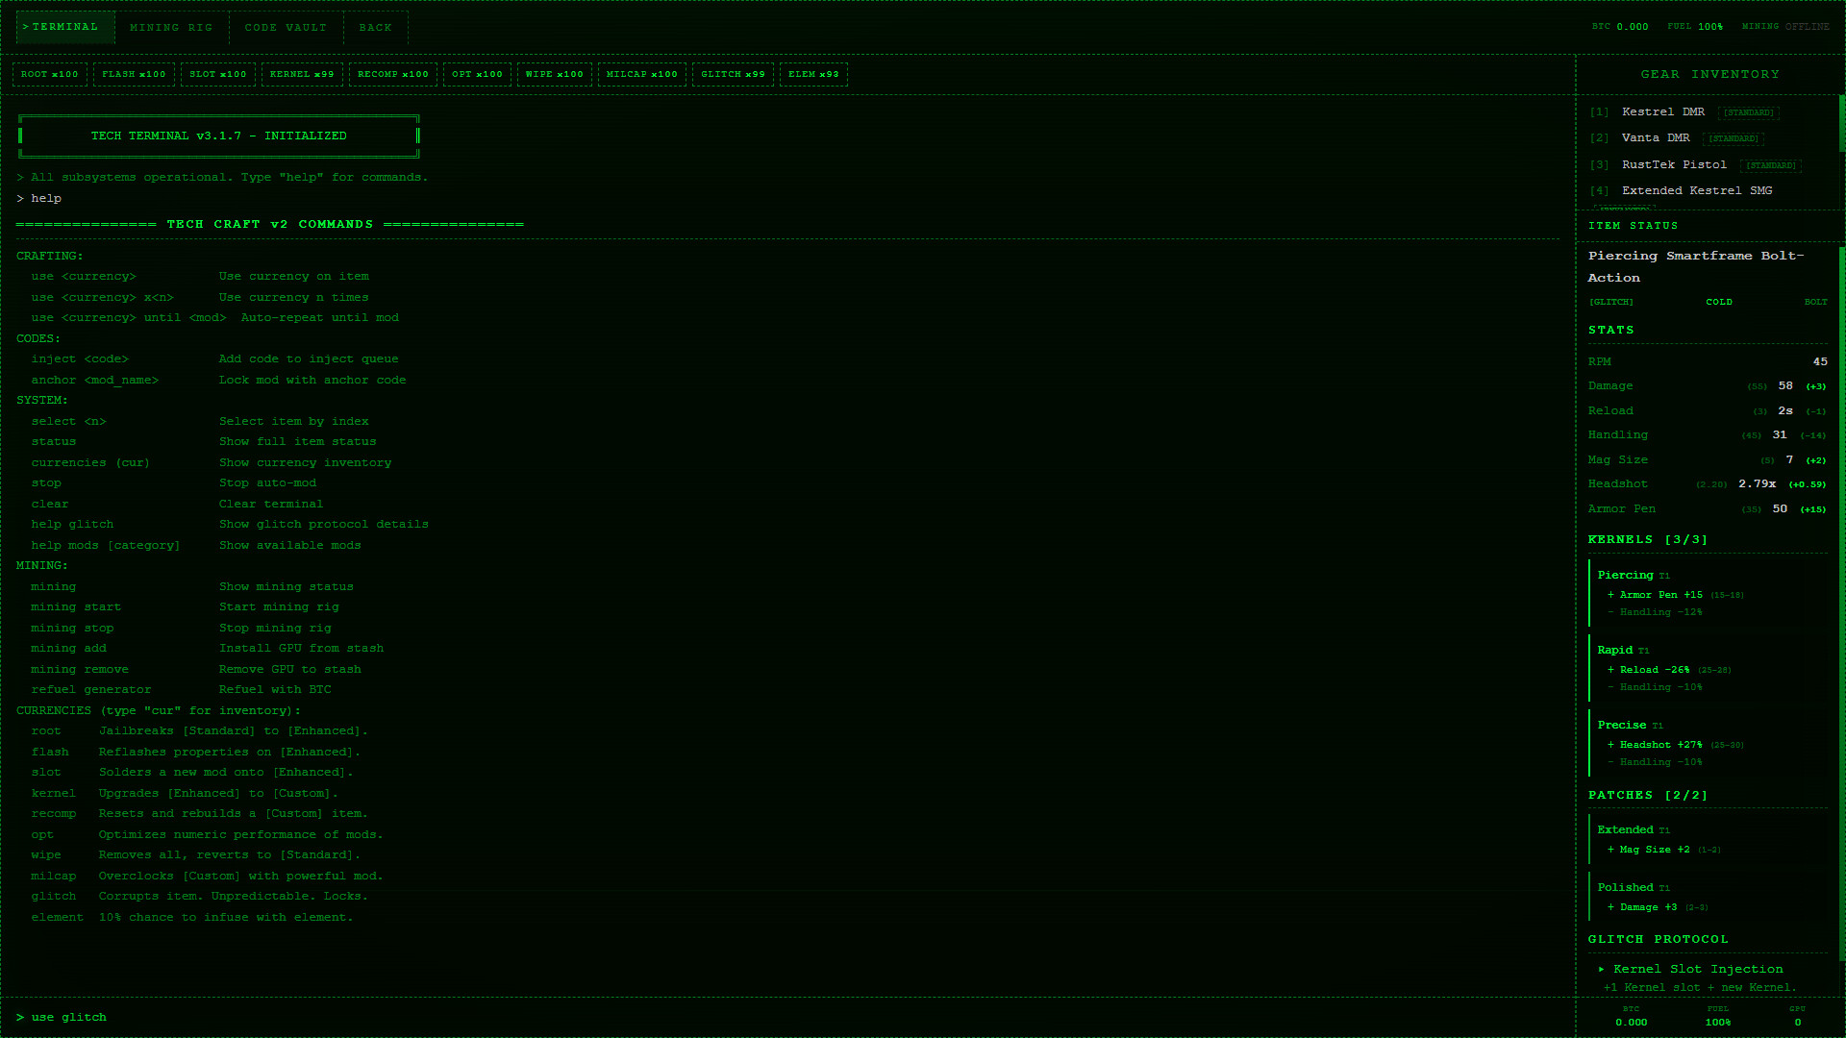Use the MILCAP x100 overclock currency
Viewport: 1846px width, 1038px height.
(641, 74)
